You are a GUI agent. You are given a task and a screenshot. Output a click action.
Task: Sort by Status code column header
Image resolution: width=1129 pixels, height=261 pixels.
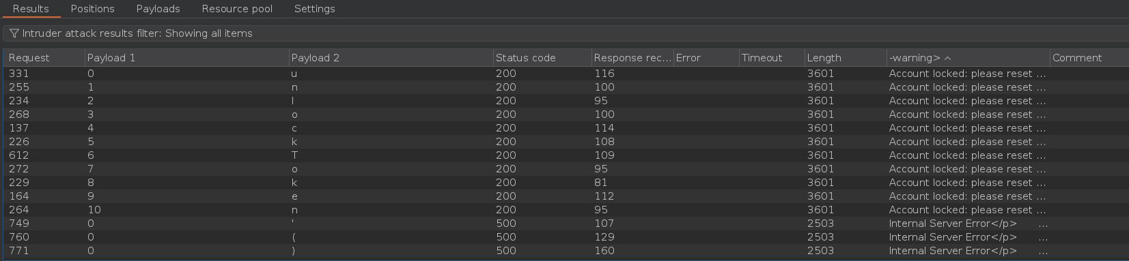pos(542,58)
